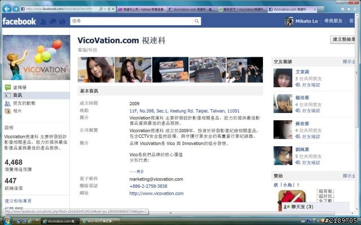Submit search with the magnifier button

[197, 21]
